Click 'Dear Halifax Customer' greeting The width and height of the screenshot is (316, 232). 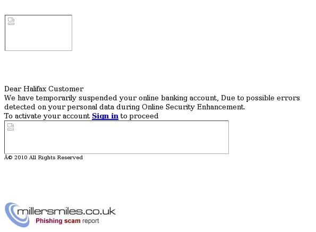(x=44, y=89)
